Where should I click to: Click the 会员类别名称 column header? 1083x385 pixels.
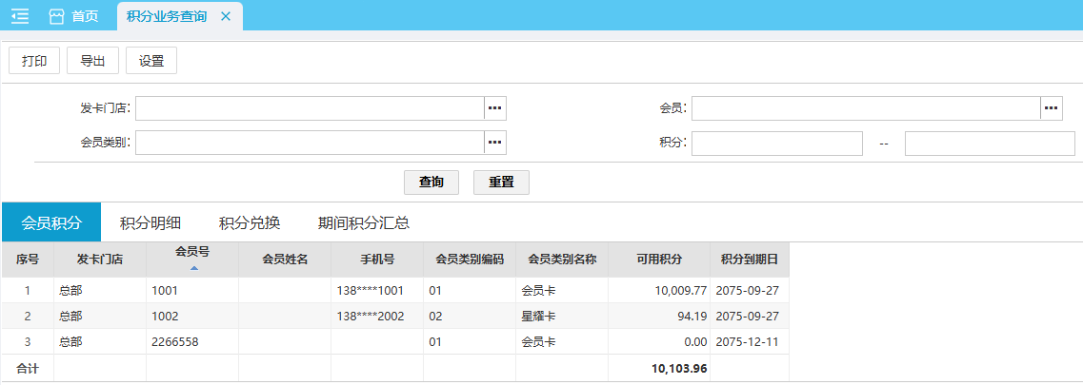coord(562,260)
